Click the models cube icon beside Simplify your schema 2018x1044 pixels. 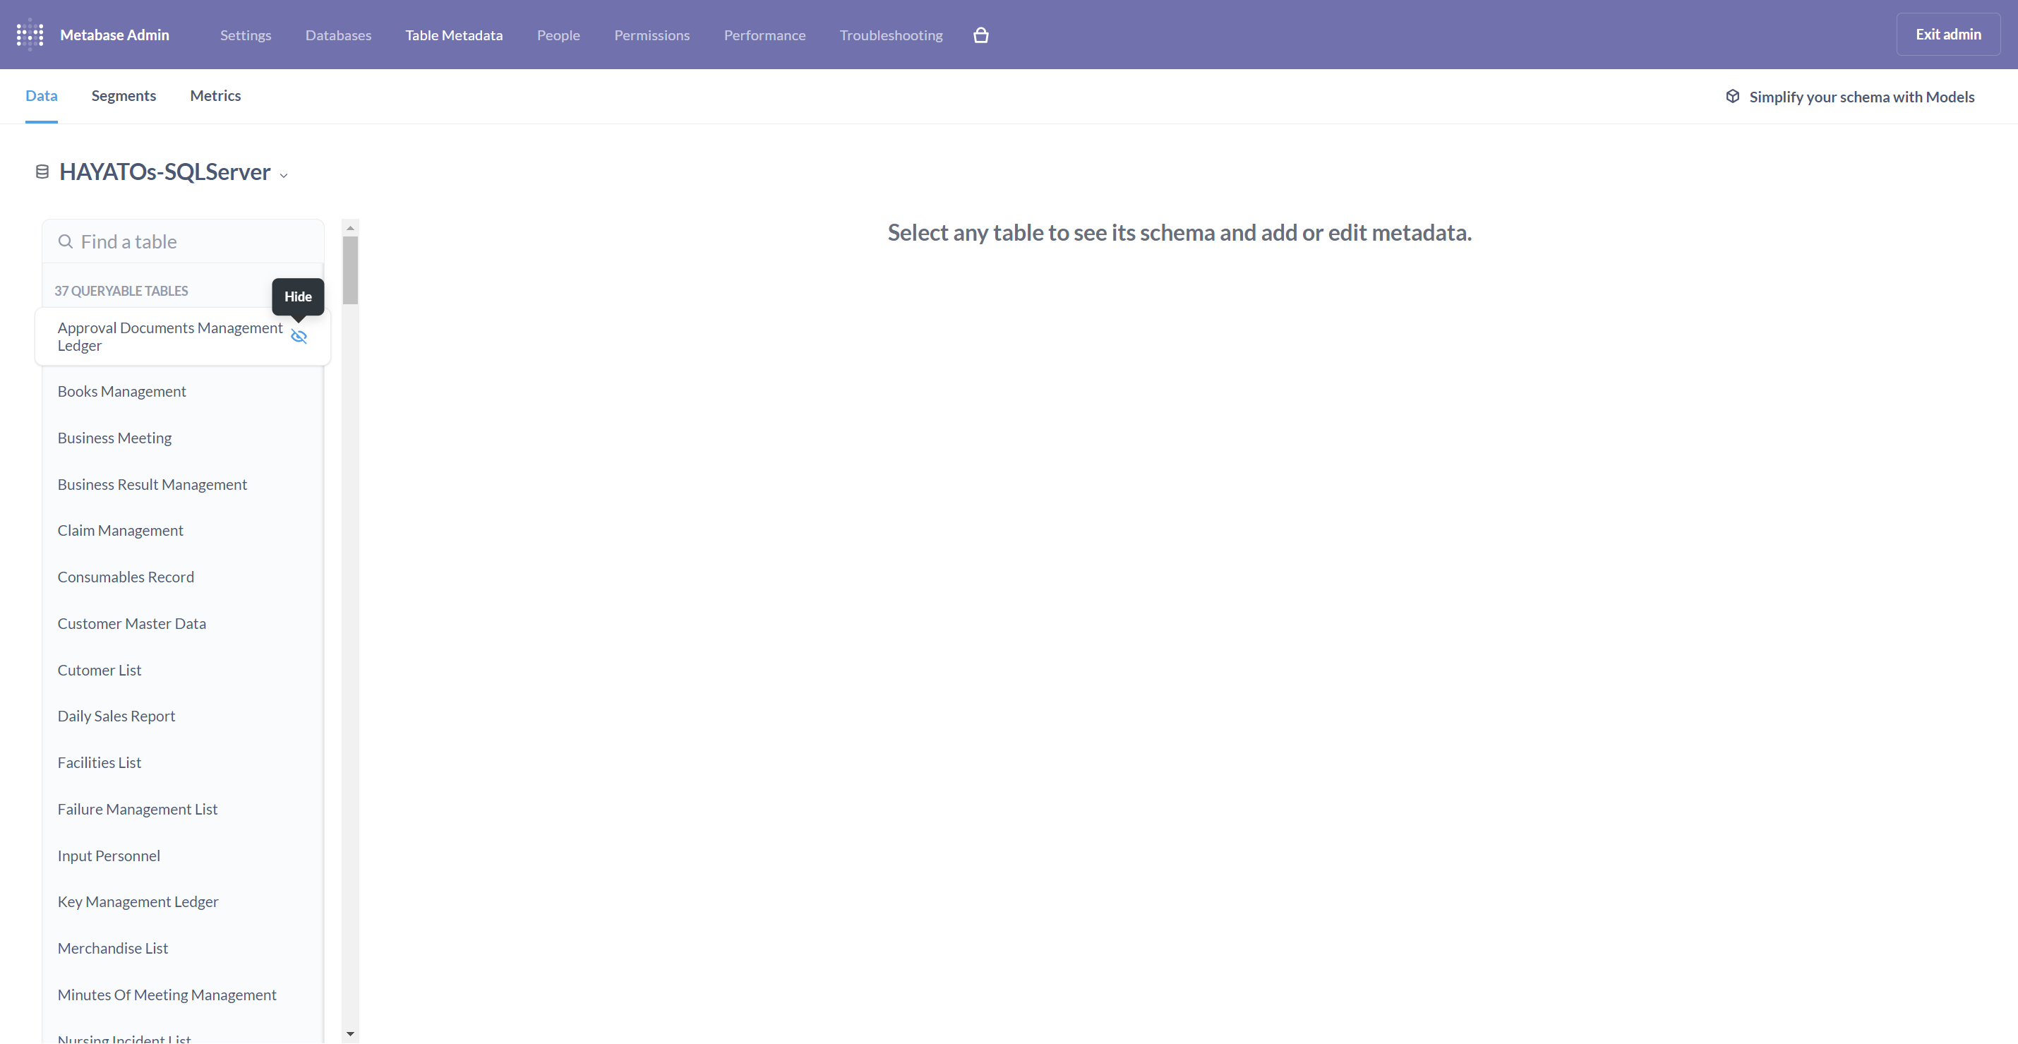tap(1733, 96)
